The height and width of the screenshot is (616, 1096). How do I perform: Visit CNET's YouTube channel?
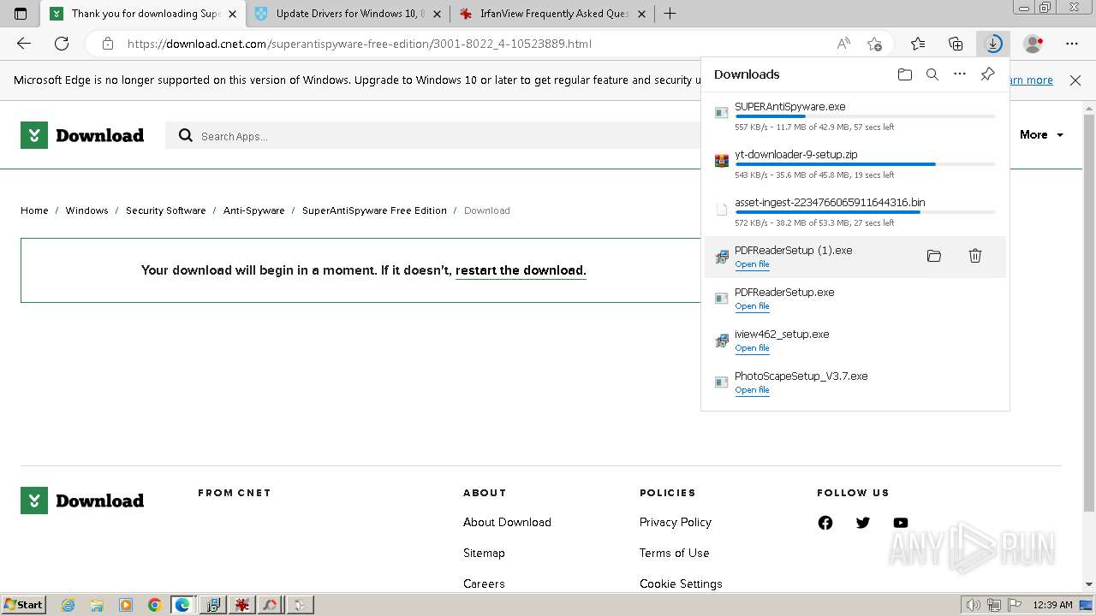point(901,523)
